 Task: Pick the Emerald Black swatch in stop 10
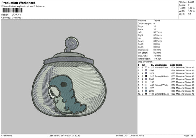(x=146, y=94)
